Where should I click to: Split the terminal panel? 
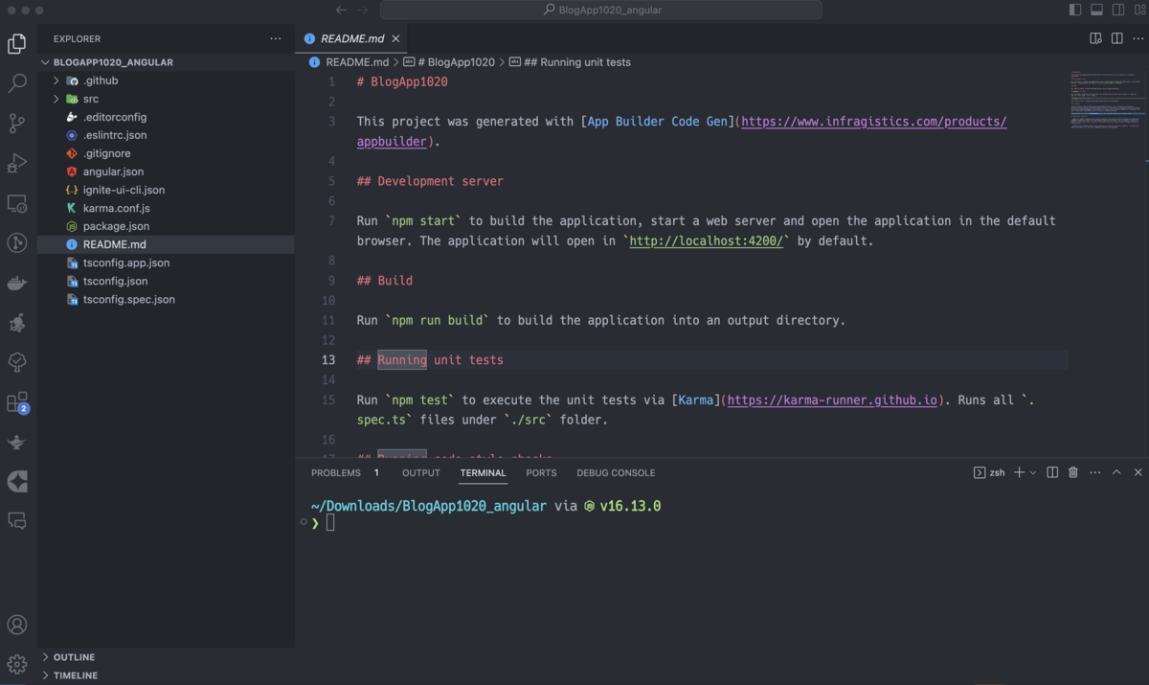point(1052,472)
